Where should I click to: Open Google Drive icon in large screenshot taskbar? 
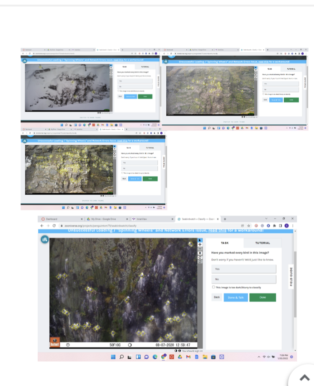click(x=180, y=357)
